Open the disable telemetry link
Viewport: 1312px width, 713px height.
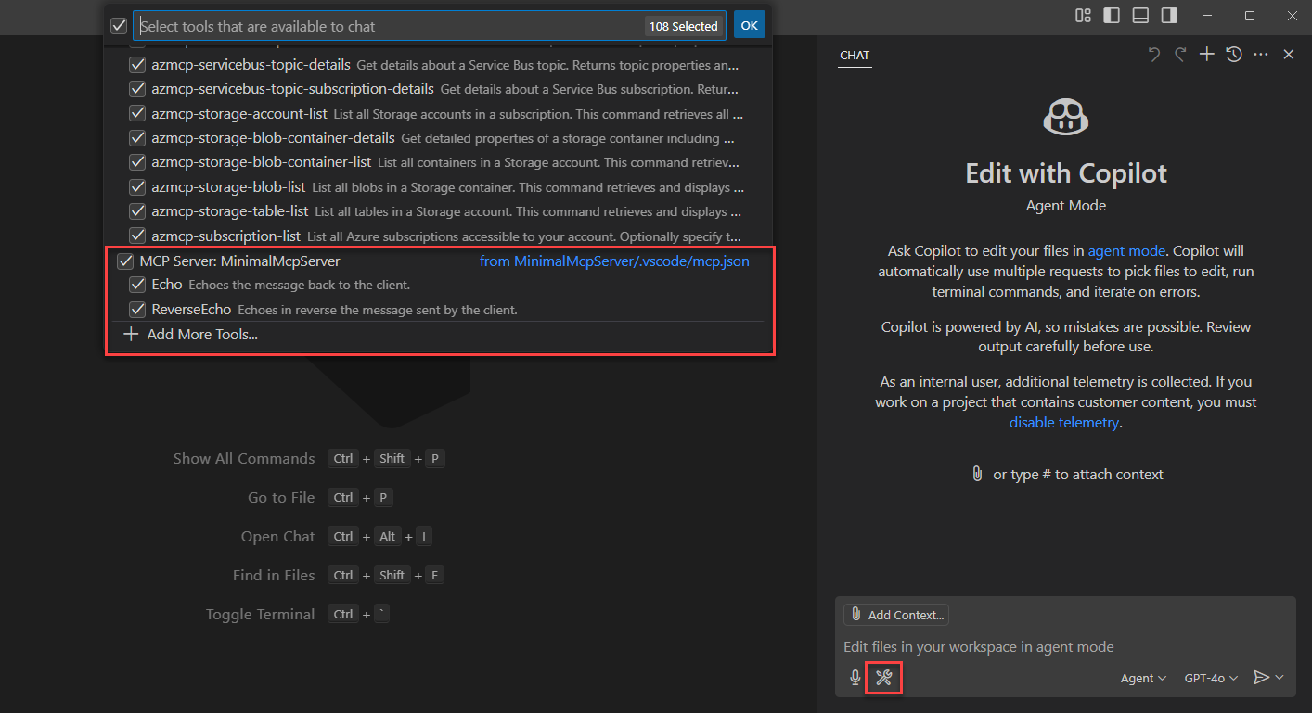pos(1064,422)
